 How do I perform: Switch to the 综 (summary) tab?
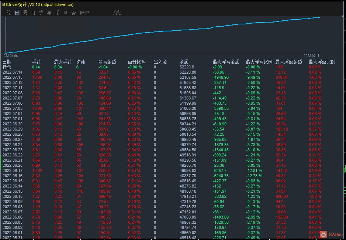(x=8, y=13)
